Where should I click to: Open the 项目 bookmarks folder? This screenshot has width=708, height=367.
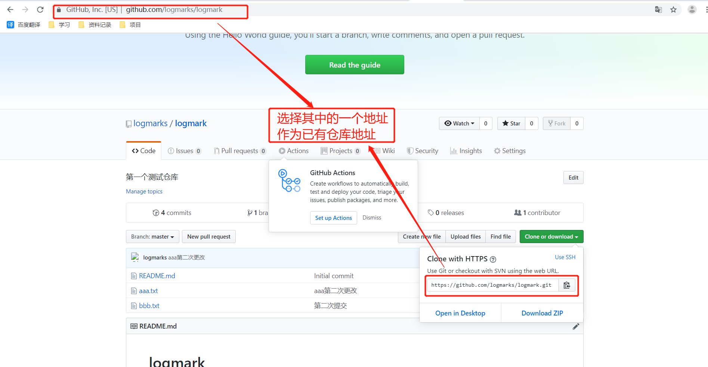[x=130, y=25]
